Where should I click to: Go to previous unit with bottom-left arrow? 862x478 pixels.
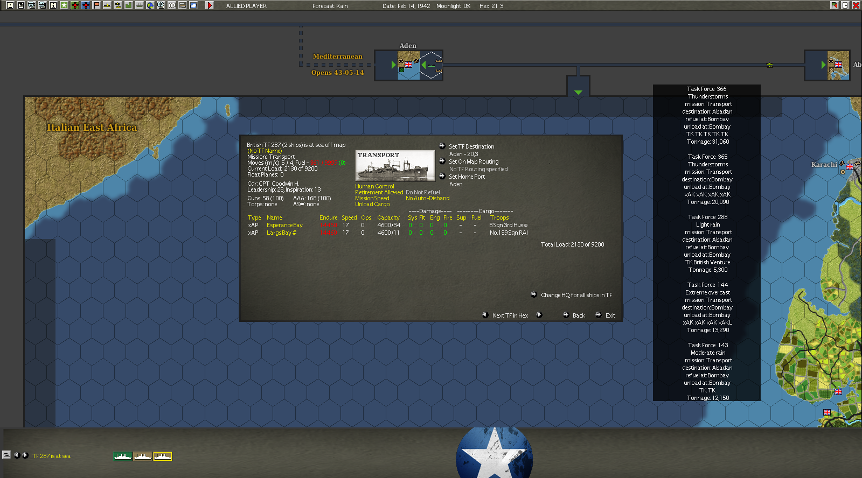click(17, 455)
